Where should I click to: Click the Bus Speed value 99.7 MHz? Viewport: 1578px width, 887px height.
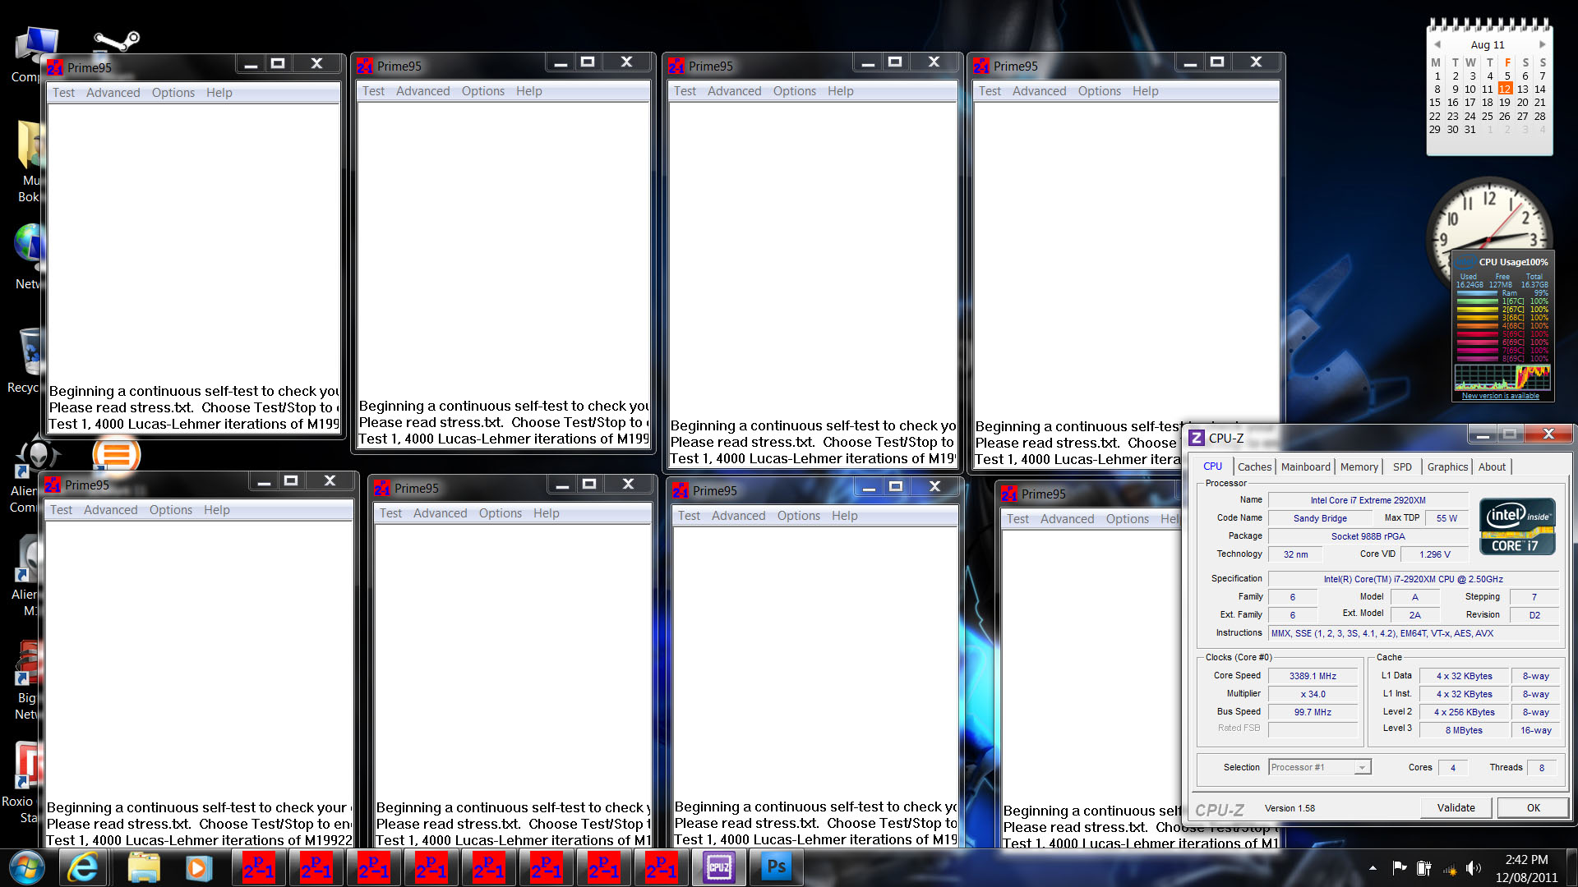[x=1313, y=712]
